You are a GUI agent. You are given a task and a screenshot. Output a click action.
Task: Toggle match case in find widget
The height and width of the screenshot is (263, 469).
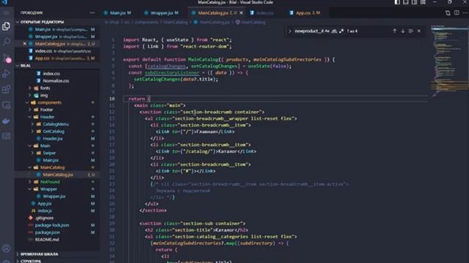(327, 31)
